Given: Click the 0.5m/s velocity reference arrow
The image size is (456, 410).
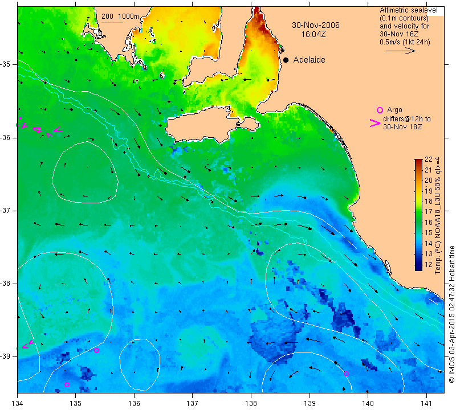Looking at the screenshot, I should pyautogui.click(x=401, y=51).
